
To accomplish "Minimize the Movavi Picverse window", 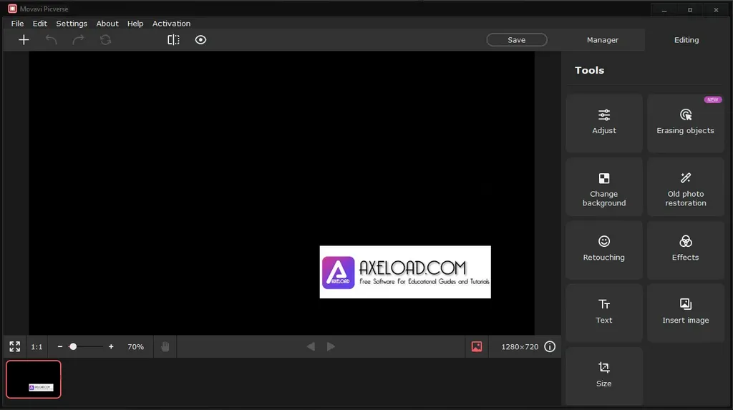I will [664, 9].
